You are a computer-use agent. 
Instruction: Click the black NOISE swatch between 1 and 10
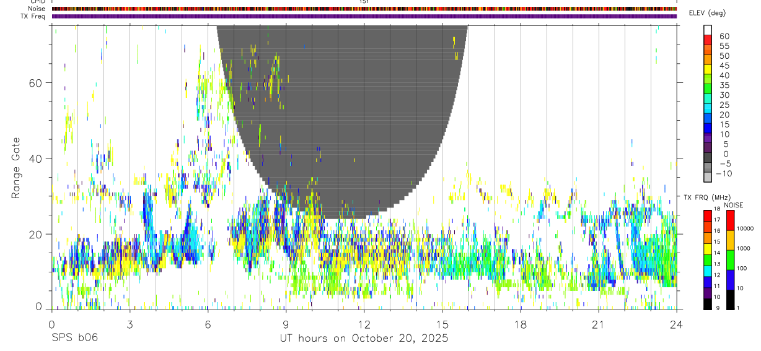click(730, 300)
